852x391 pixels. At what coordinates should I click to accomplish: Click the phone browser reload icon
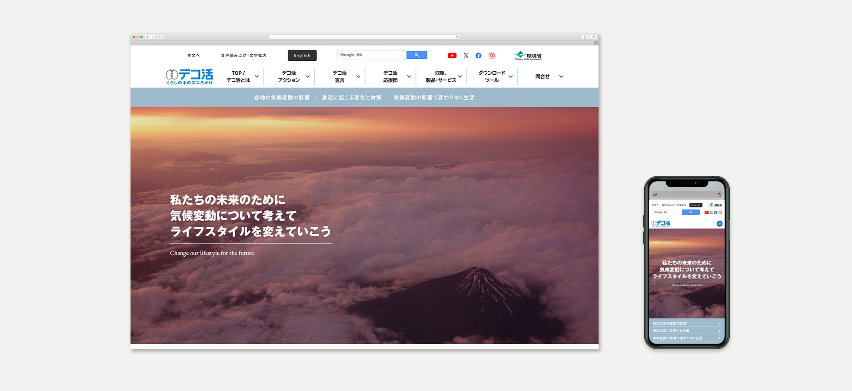719,195
